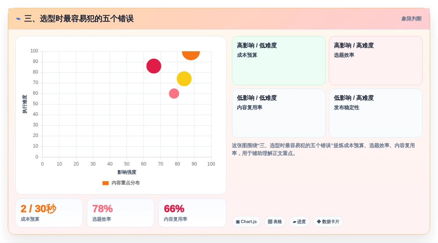The width and height of the screenshot is (438, 243).
Task: Click the 象限判断 label in header
Action: tap(411, 19)
